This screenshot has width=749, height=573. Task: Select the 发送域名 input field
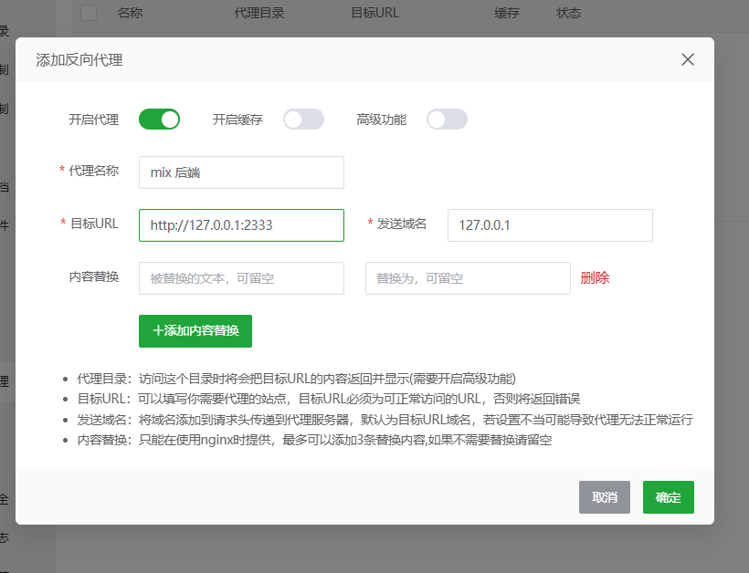tap(550, 225)
